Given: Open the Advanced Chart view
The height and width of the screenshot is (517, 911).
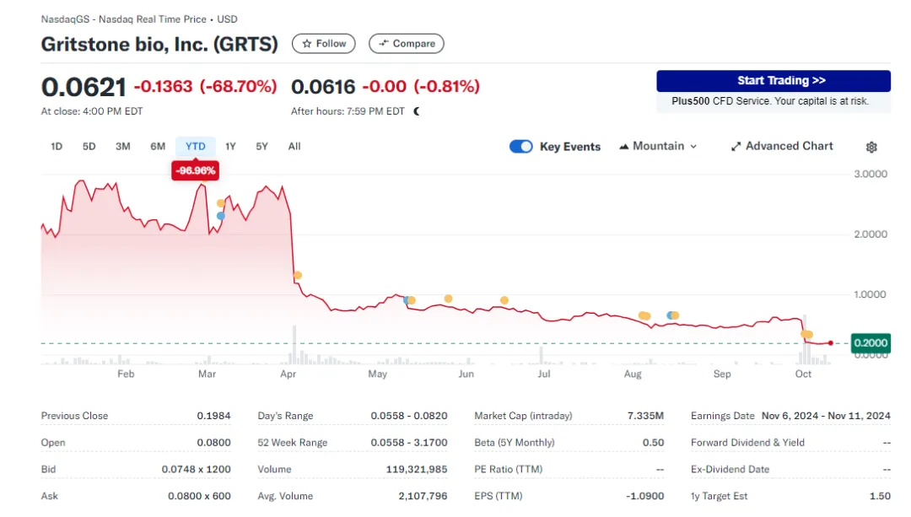Looking at the screenshot, I should (782, 146).
